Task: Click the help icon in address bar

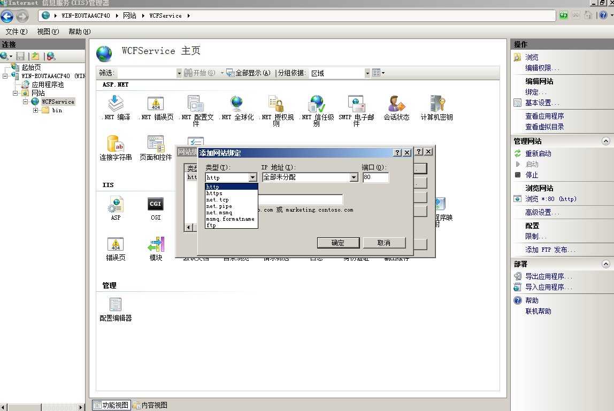Action: pyautogui.click(x=603, y=15)
